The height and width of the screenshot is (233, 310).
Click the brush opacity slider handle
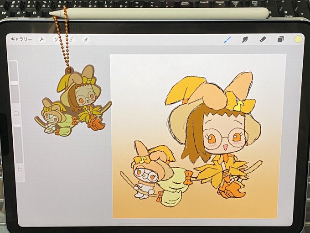click(16, 126)
